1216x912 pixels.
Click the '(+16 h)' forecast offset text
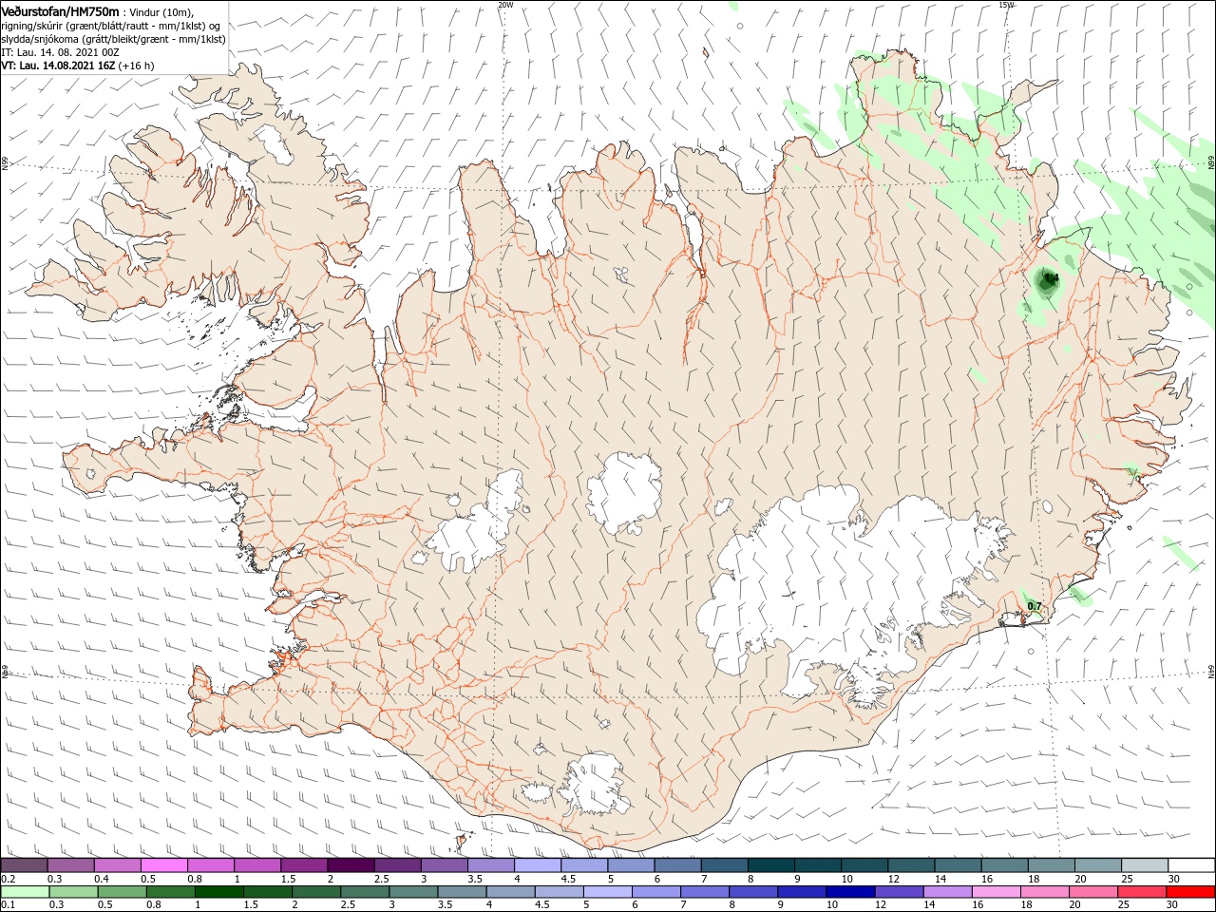[137, 66]
